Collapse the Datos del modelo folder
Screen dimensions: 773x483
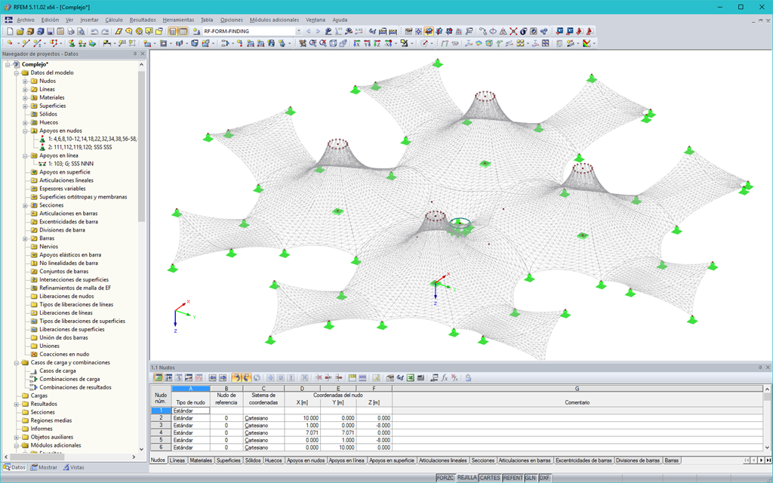click(x=17, y=72)
